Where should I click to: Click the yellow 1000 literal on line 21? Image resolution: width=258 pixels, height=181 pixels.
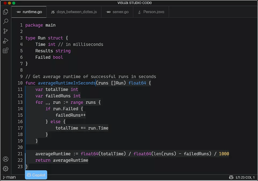(224, 154)
